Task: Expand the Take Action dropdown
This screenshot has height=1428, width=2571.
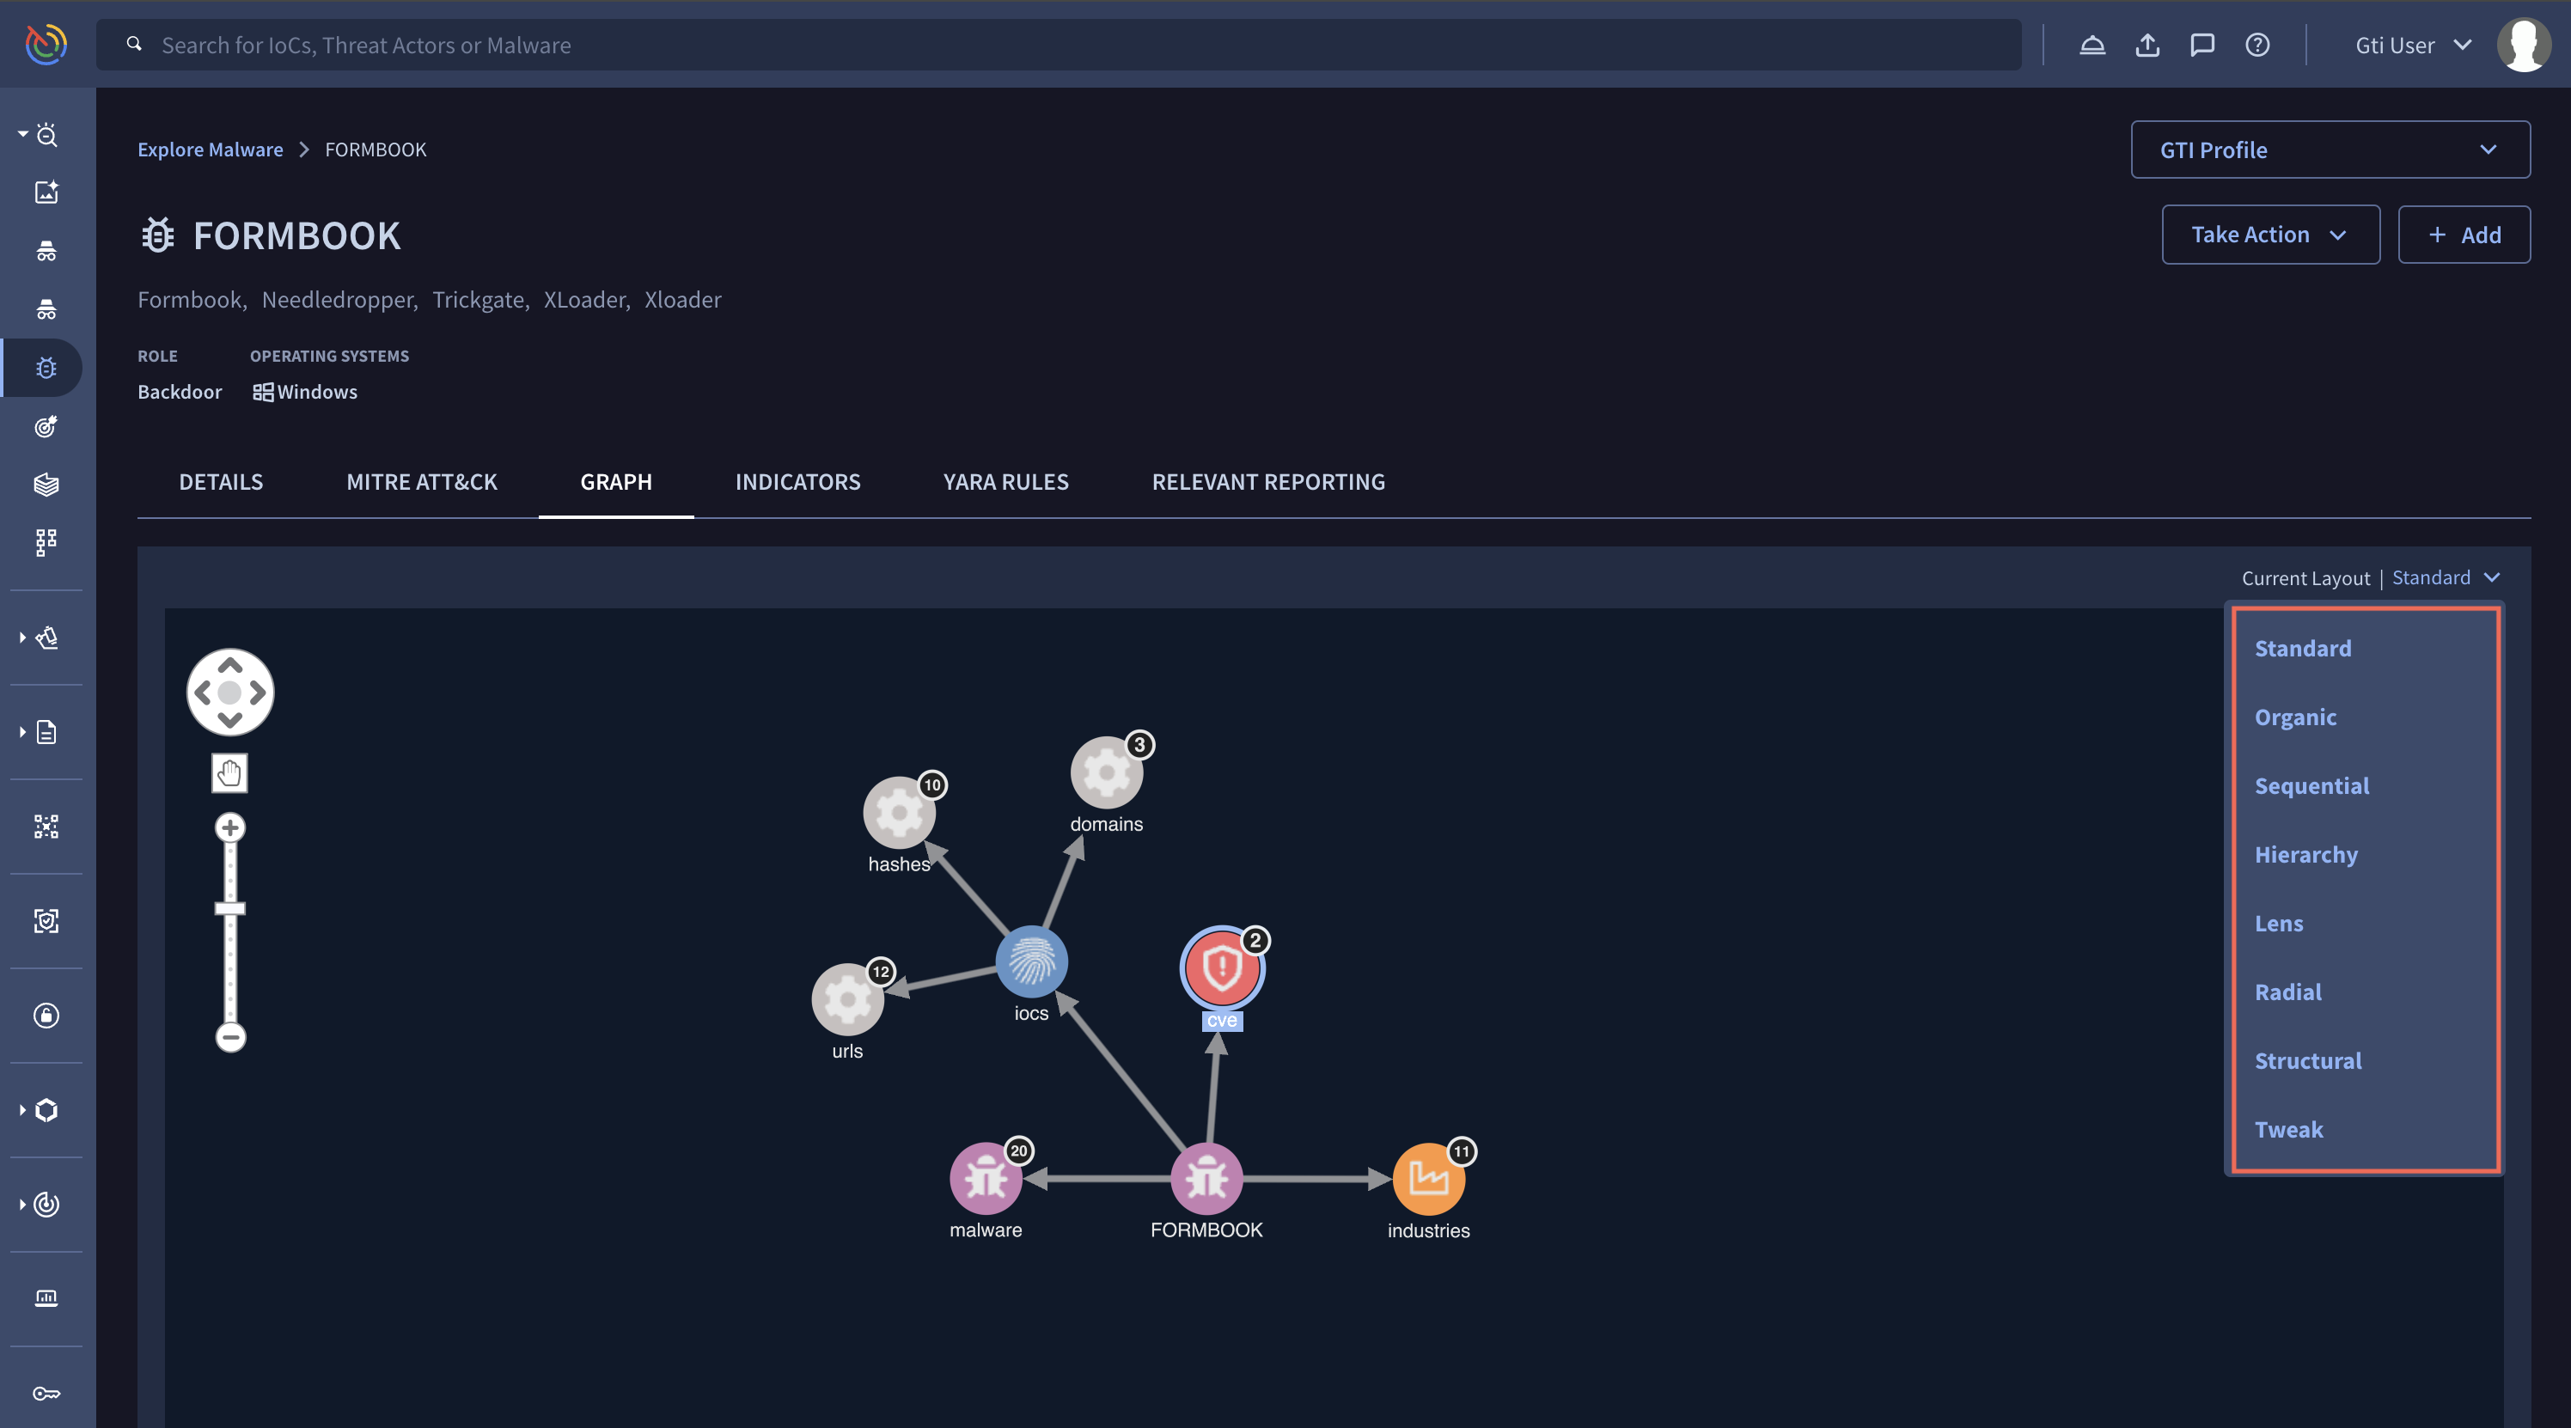Action: [x=2269, y=235]
